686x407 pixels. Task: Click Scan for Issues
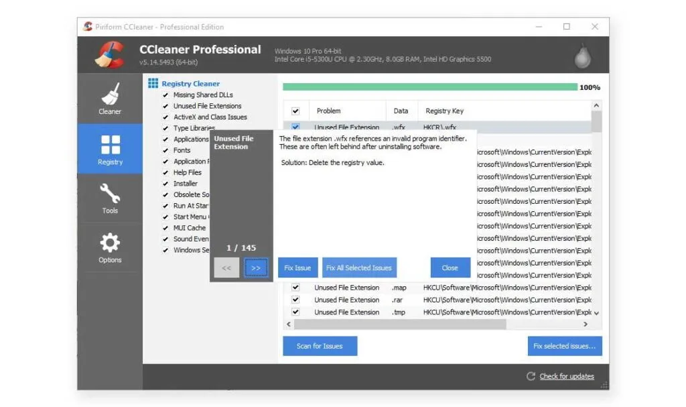coord(320,346)
